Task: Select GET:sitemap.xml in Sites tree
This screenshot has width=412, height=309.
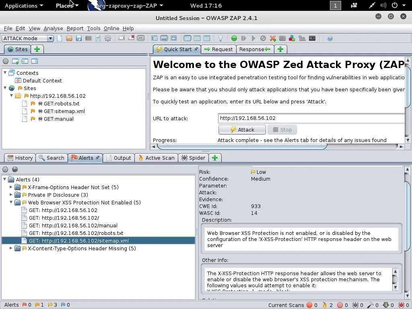Action: tap(64, 111)
